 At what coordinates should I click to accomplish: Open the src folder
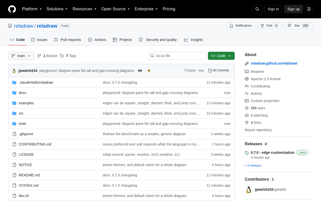click(x=21, y=113)
